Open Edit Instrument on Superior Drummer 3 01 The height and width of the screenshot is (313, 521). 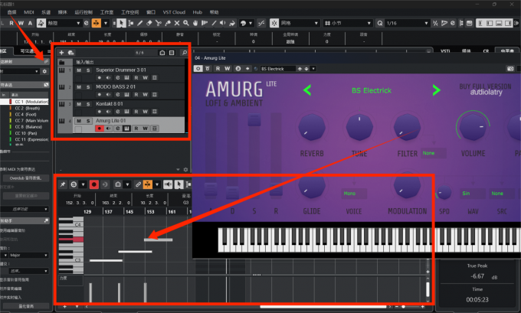tap(126, 77)
